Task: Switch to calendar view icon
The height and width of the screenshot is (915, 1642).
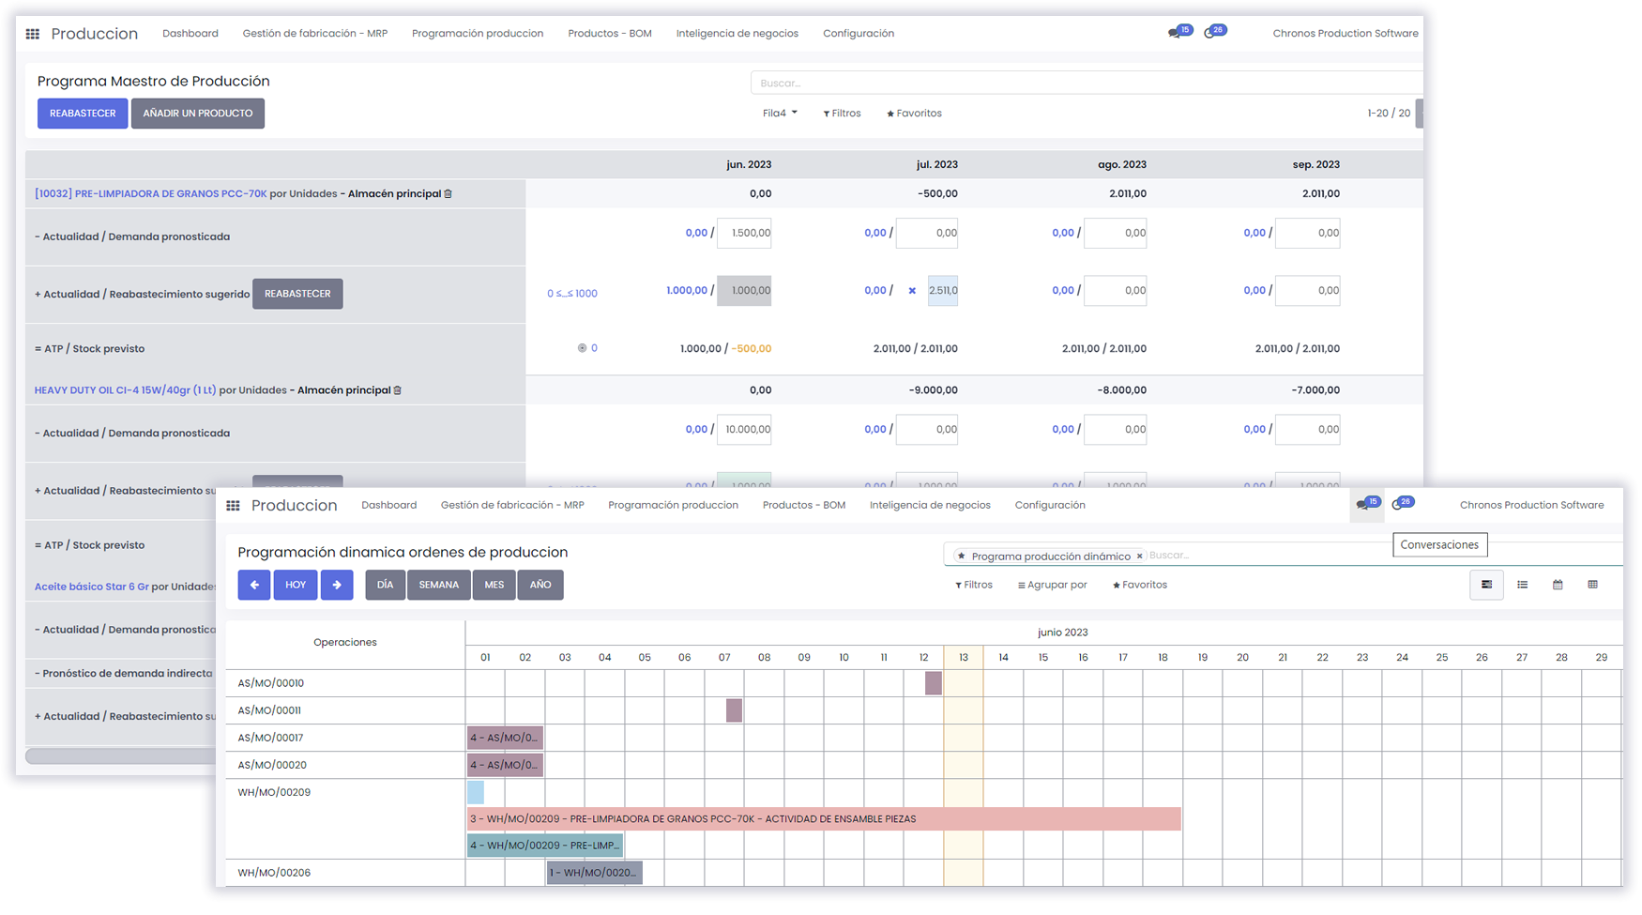Action: coord(1558,585)
